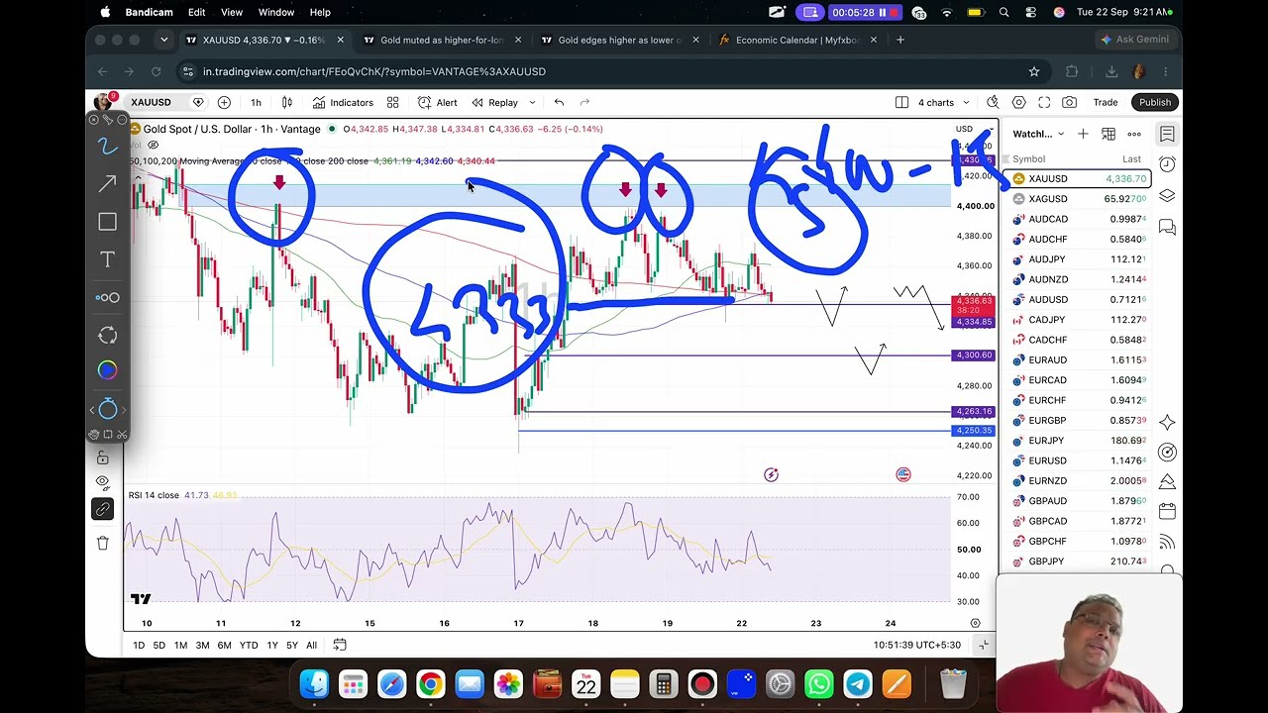Screen dimensions: 1268x713
Task: Open the candlestick chart type menu
Action: 287,102
